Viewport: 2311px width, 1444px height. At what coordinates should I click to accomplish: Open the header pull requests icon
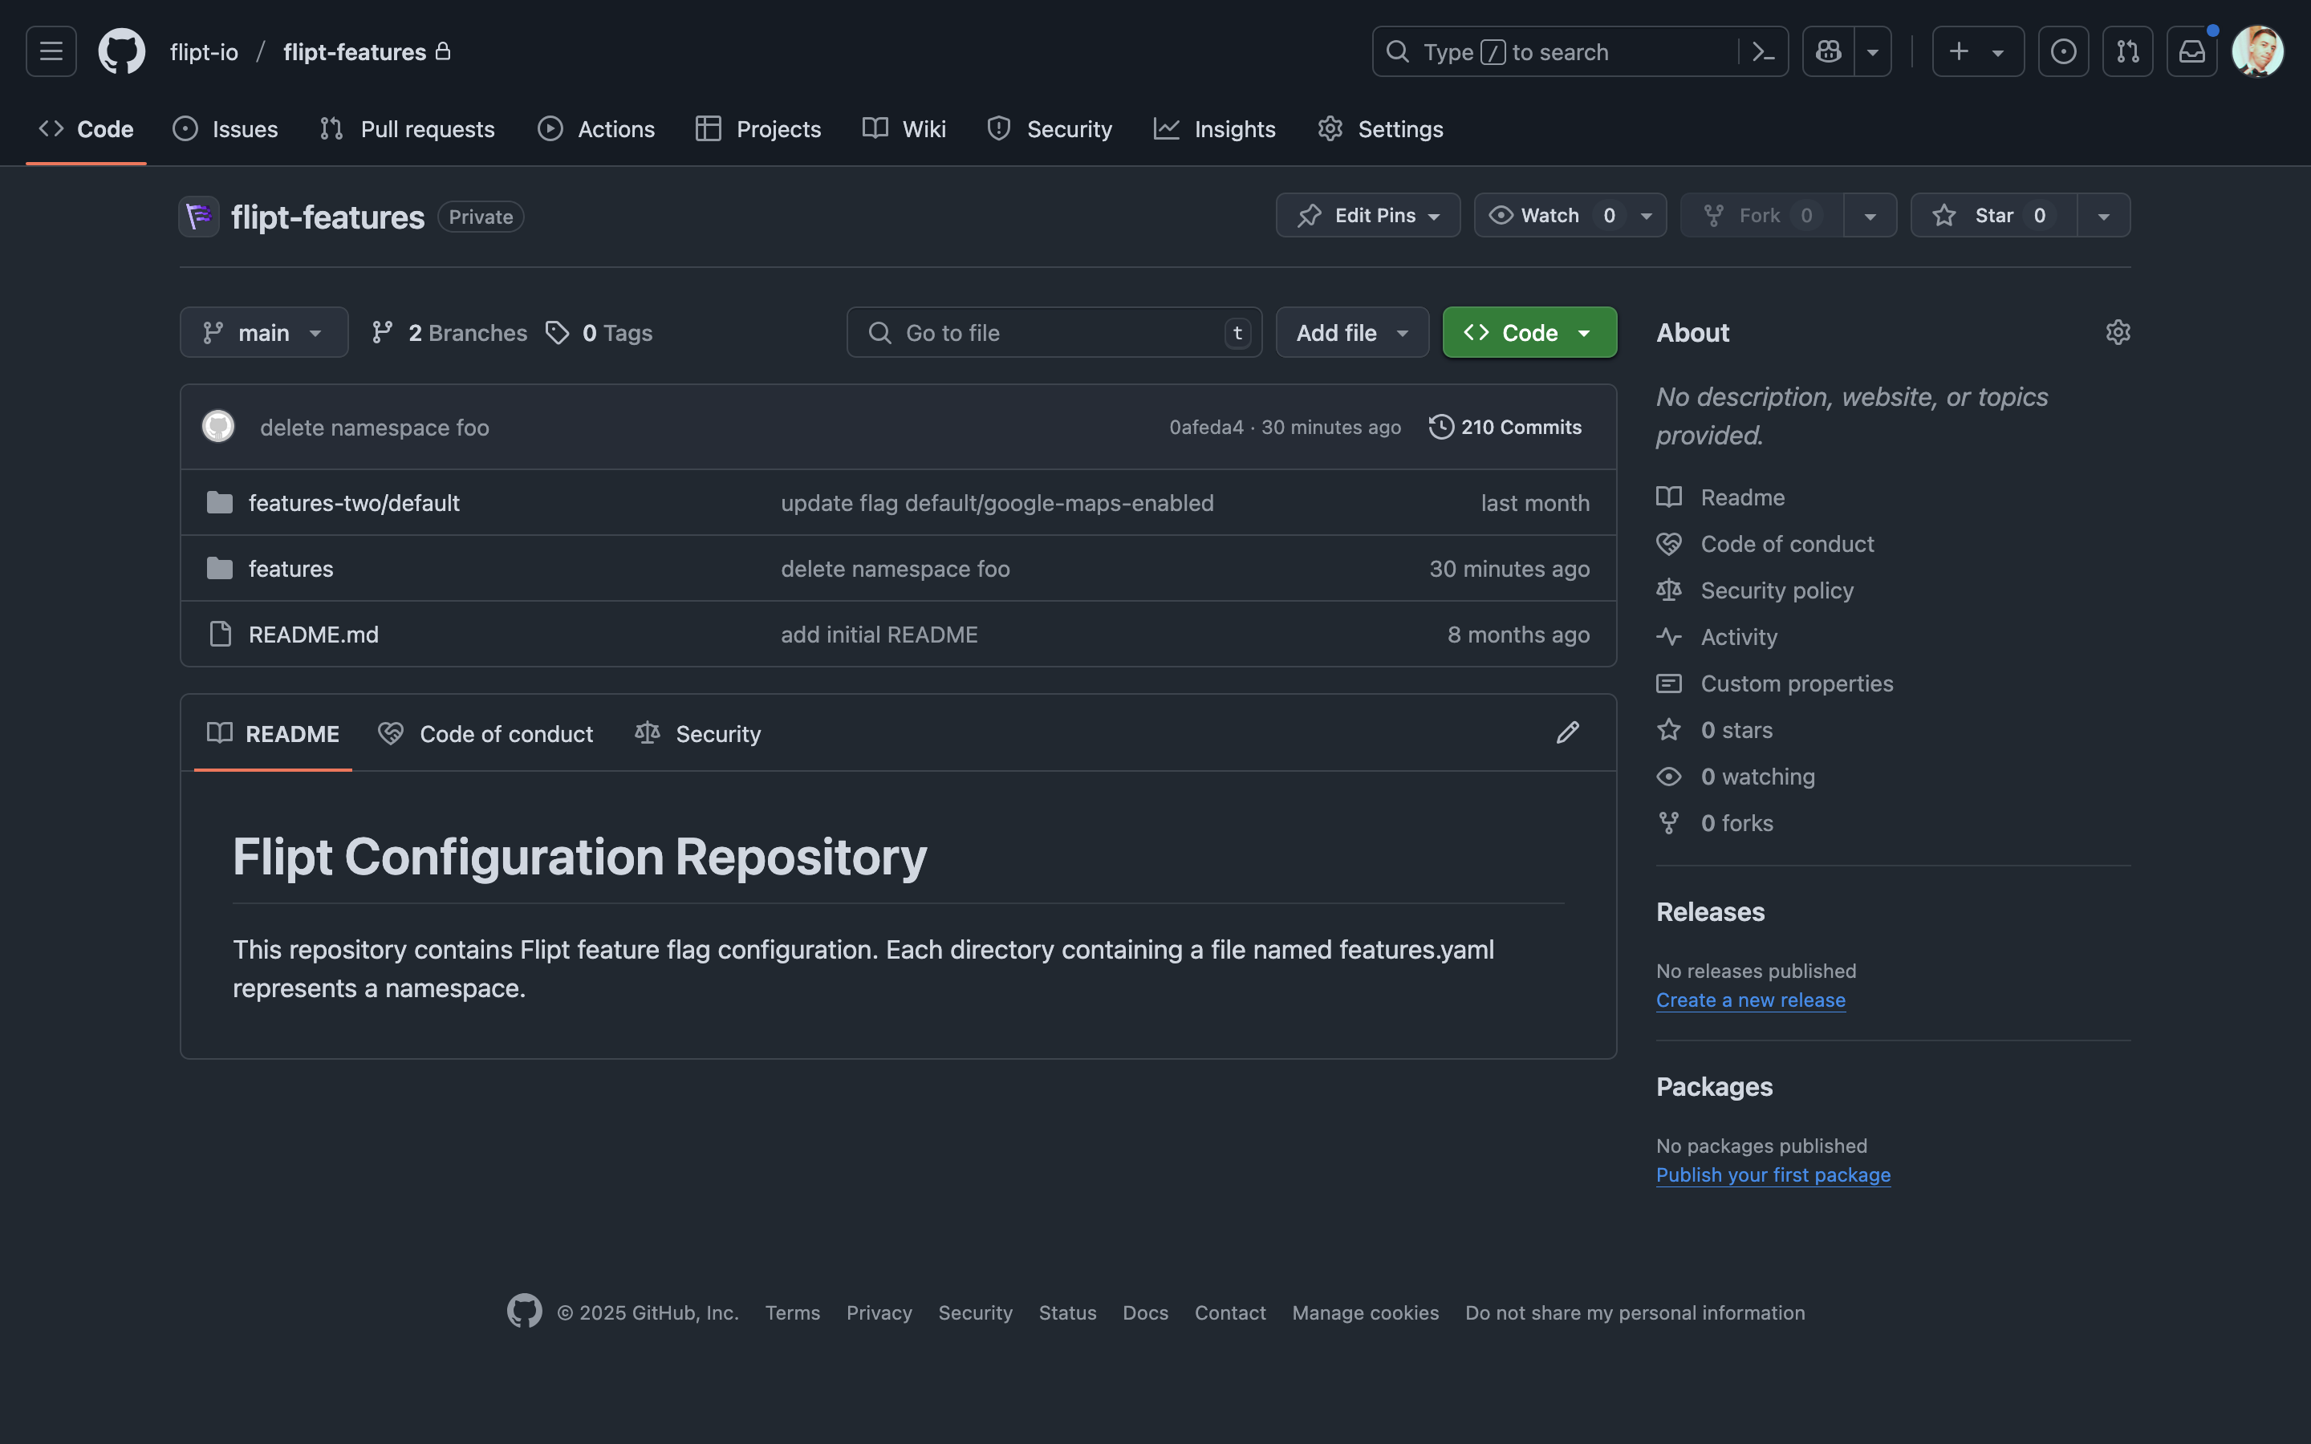pos(2126,51)
